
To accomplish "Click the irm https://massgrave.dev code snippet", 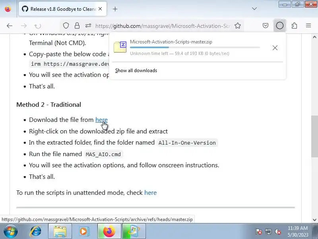I will (x=70, y=64).
